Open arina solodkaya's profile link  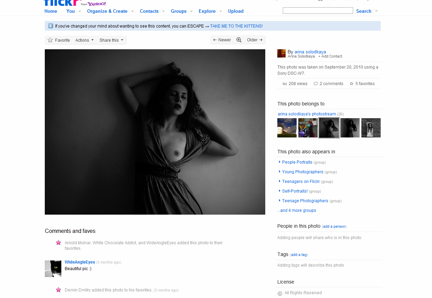pos(310,52)
